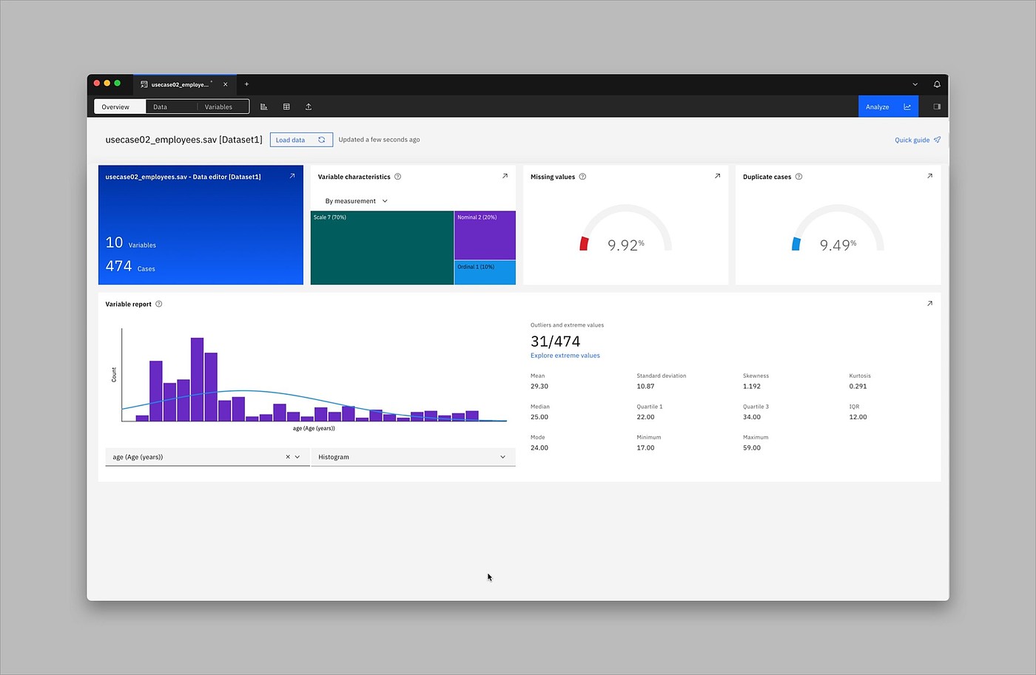Open the notifications bell icon
Screen dimensions: 1036x675
(937, 84)
